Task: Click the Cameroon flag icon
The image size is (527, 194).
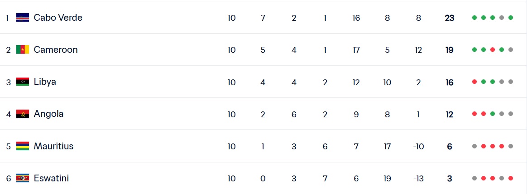Action: [x=23, y=50]
